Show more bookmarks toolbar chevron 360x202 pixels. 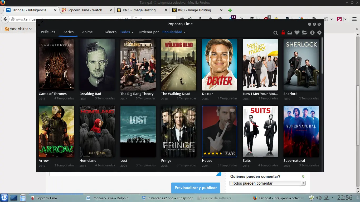pos(358,29)
